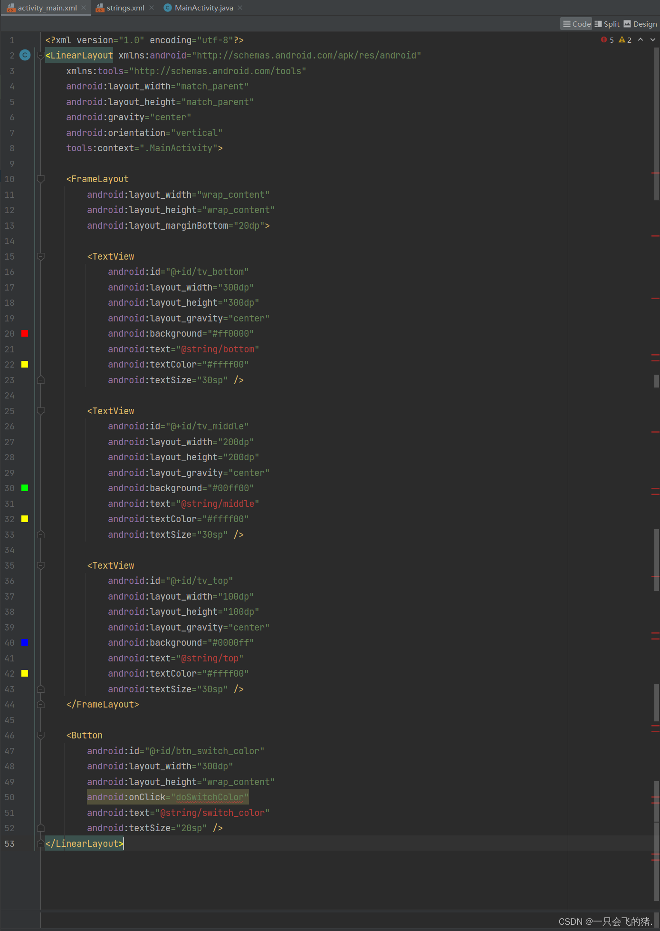The image size is (660, 931).
Task: Click the orientation vertical attribute value
Action: point(197,133)
